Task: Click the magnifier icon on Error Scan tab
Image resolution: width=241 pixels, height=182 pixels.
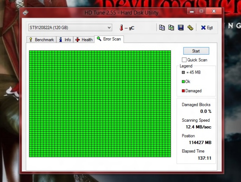Action: click(99, 39)
